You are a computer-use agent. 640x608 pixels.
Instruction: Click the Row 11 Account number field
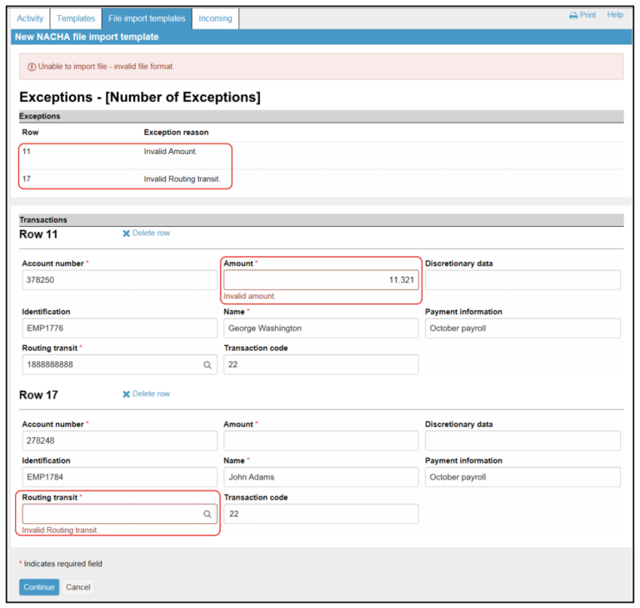(x=119, y=280)
